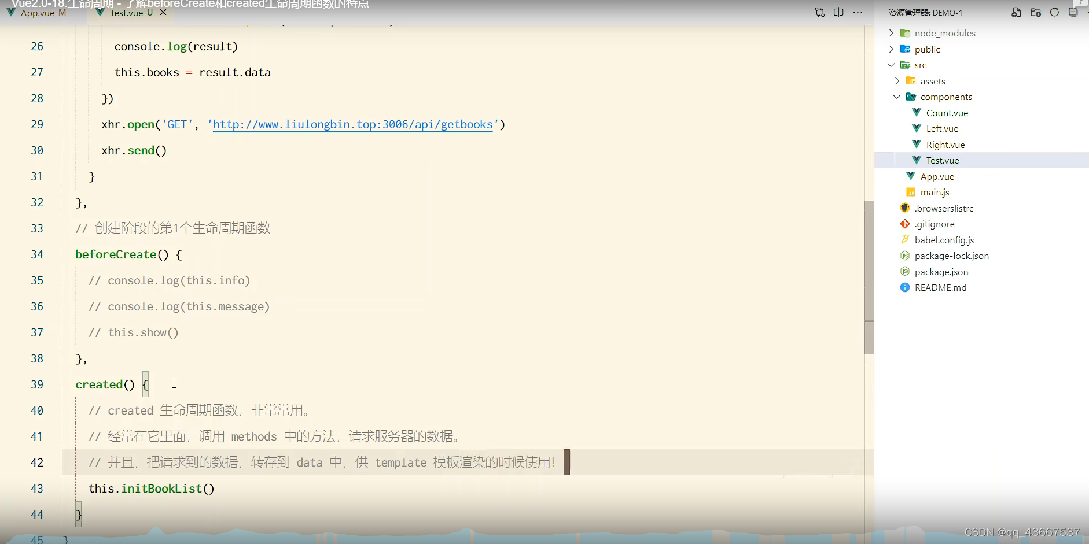Collapse the src folder

coord(891,65)
